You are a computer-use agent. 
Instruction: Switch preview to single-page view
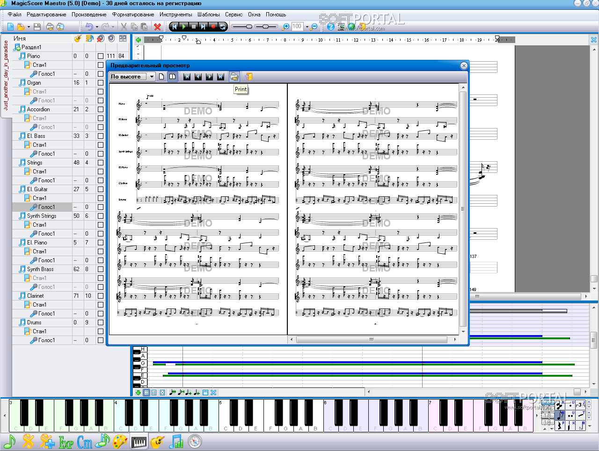pos(161,77)
